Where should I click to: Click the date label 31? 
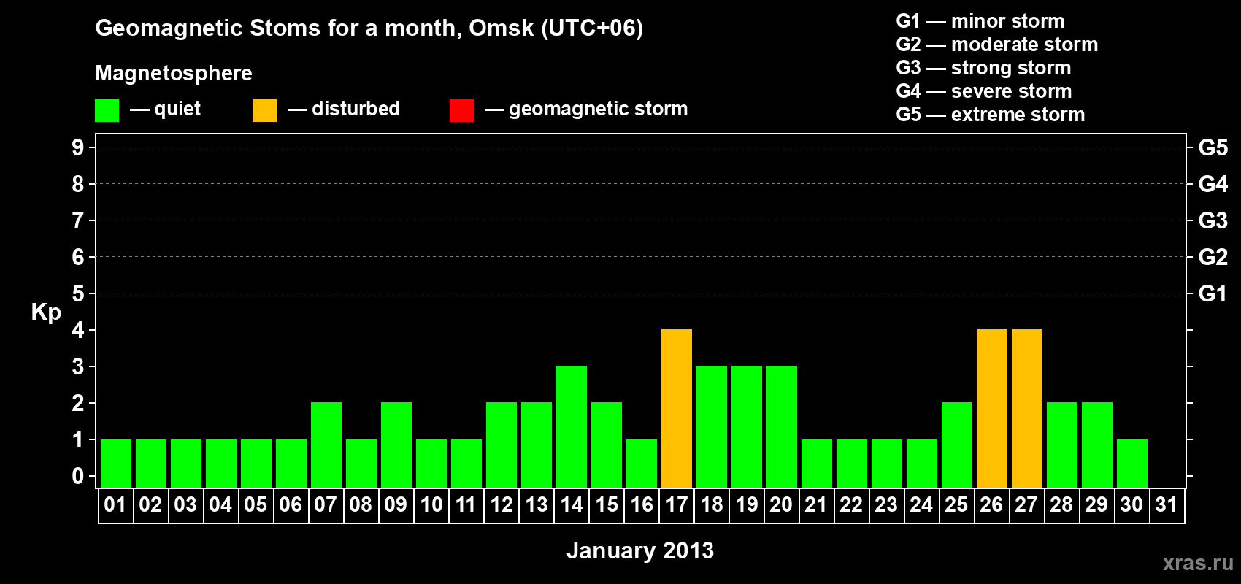1167,504
